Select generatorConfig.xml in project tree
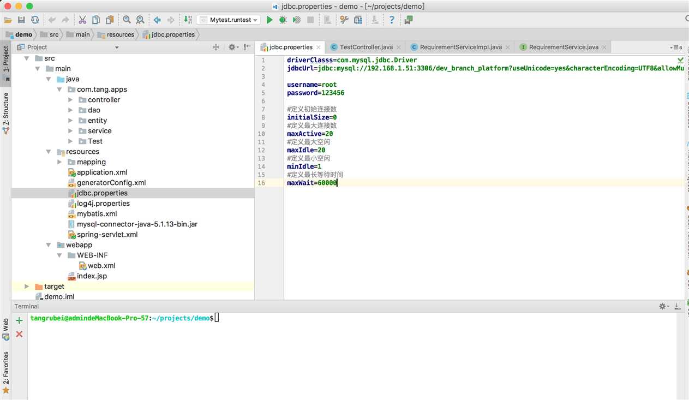Screen dimensions: 689x400 click(111, 183)
